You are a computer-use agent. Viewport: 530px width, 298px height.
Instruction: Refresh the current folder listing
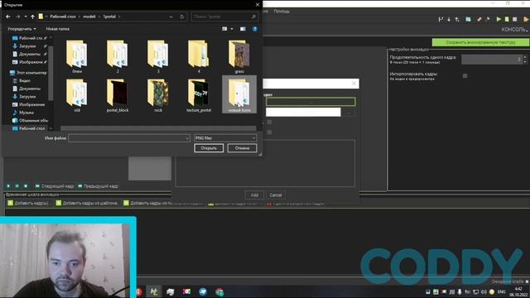point(182,17)
